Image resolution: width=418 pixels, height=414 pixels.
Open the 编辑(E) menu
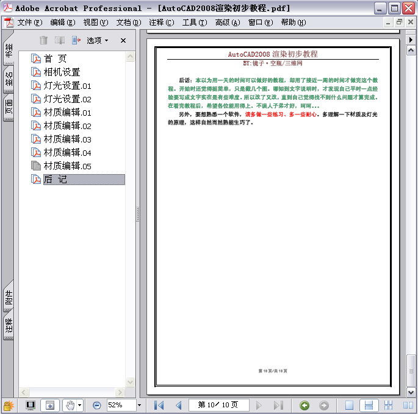[x=63, y=23]
